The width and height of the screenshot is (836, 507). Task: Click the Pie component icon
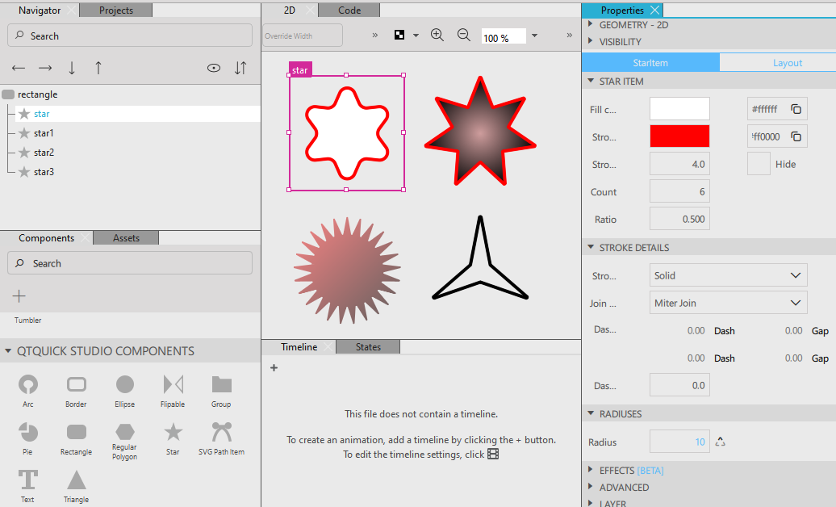tap(28, 432)
